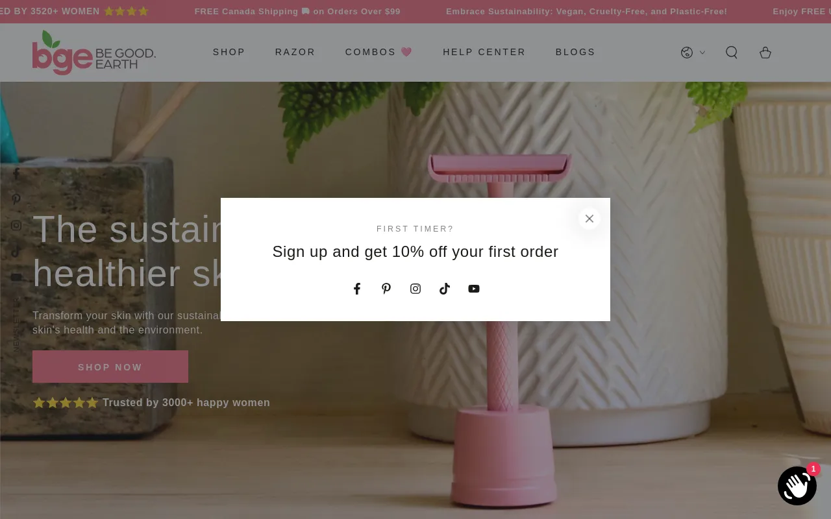Screen dimensions: 831x519
Task: Open TikTok icon in the popup
Action: [x=445, y=289]
